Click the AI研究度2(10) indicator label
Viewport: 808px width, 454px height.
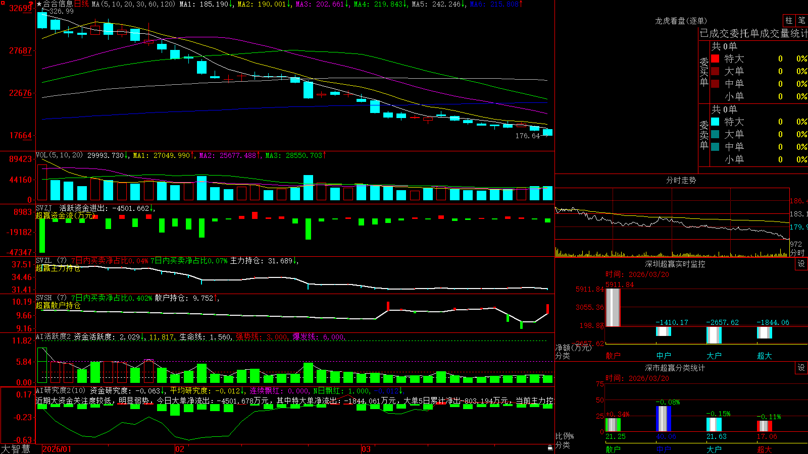61,390
